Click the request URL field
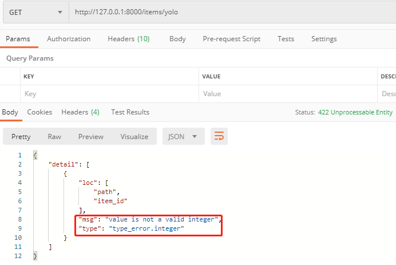 point(229,13)
